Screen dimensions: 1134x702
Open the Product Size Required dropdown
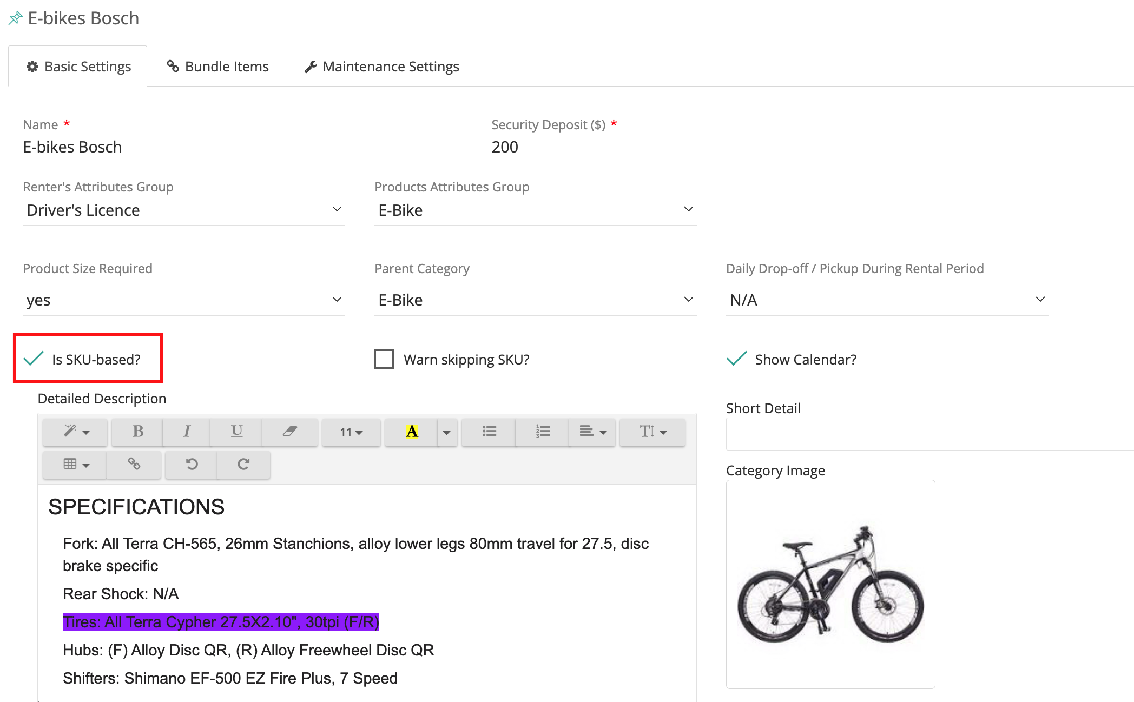pyautogui.click(x=184, y=300)
